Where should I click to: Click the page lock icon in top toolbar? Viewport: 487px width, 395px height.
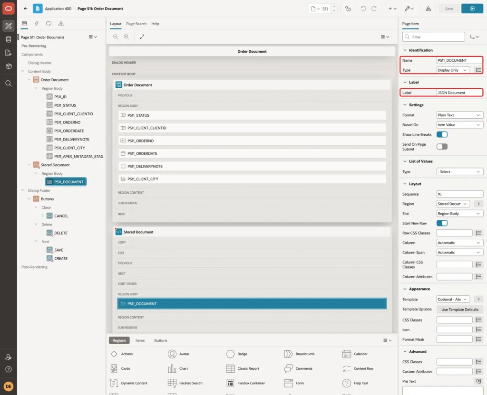click(x=348, y=9)
